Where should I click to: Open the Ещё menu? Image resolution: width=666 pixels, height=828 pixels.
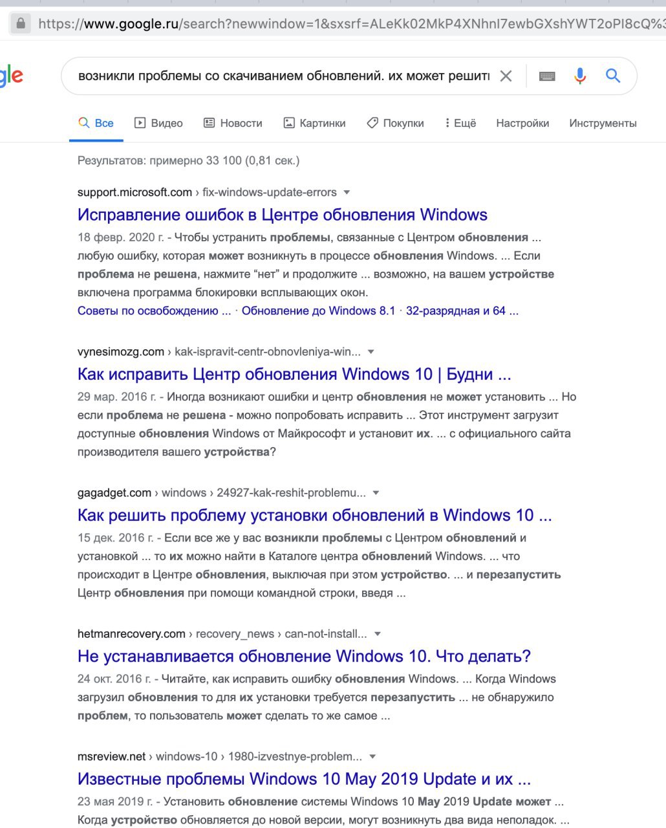(460, 123)
